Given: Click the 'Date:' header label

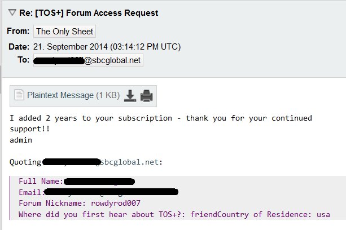Looking at the screenshot, I should point(19,47).
